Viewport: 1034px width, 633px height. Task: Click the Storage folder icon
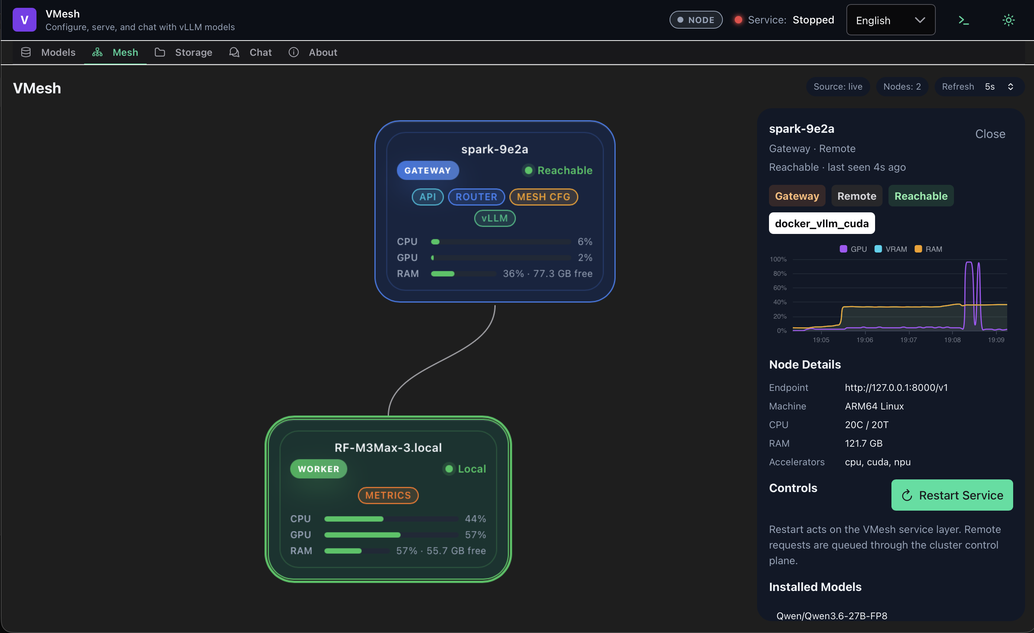tap(159, 52)
